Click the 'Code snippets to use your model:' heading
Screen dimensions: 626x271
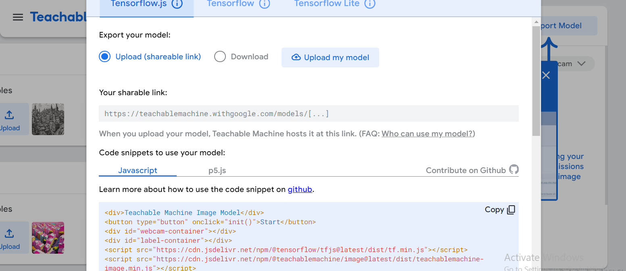(x=162, y=153)
